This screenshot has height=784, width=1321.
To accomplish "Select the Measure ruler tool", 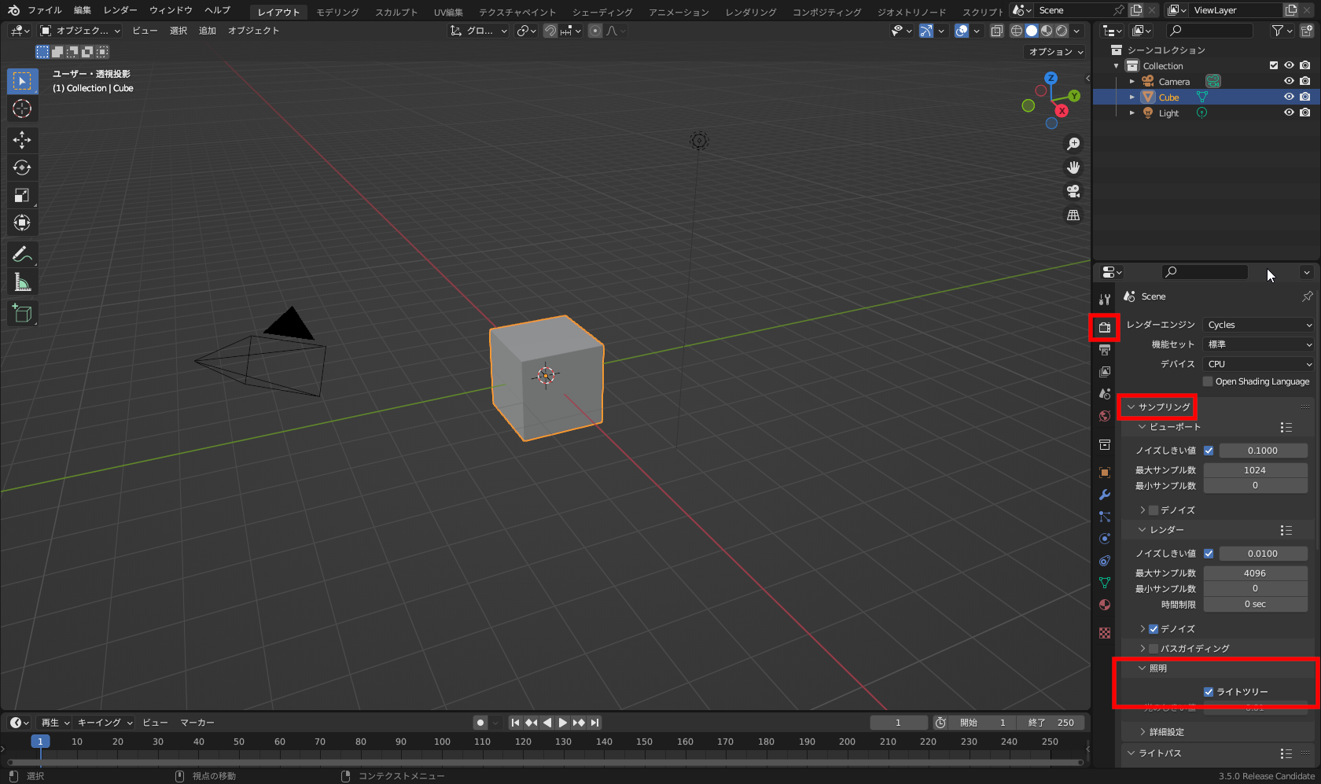I will (x=22, y=282).
